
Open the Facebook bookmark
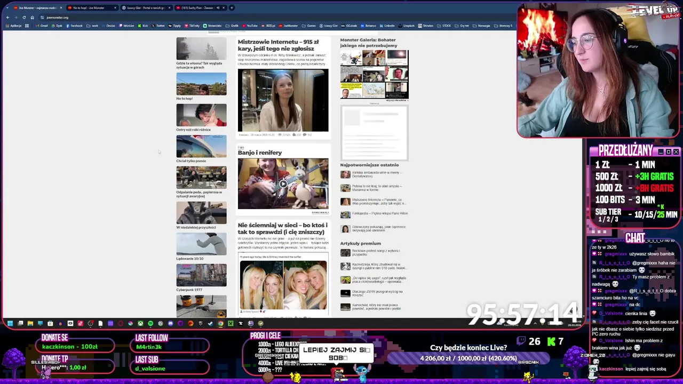(x=75, y=26)
